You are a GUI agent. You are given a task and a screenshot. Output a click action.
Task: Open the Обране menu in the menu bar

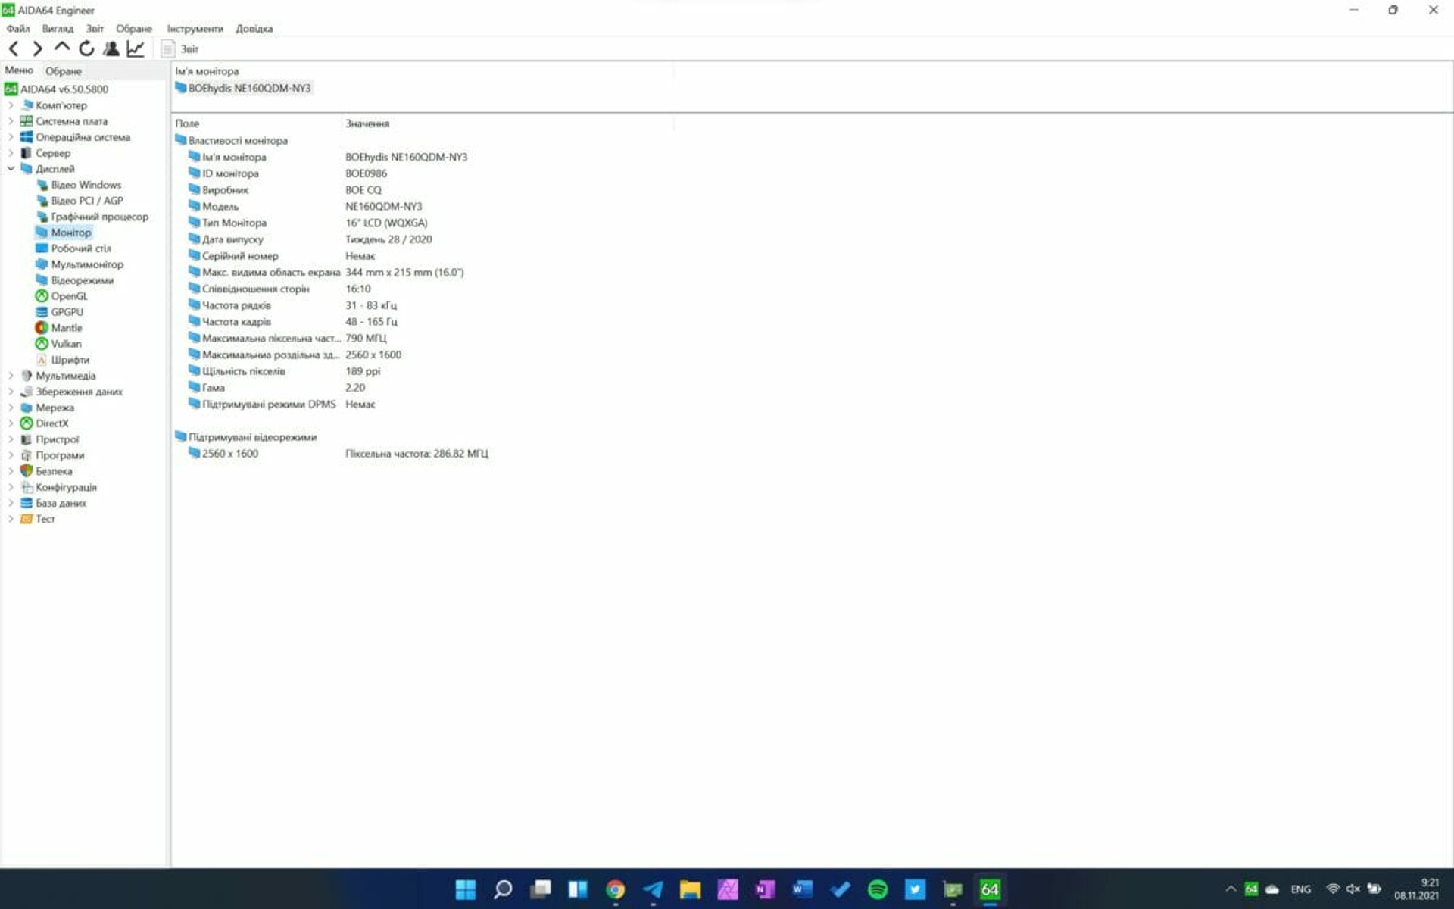(134, 29)
